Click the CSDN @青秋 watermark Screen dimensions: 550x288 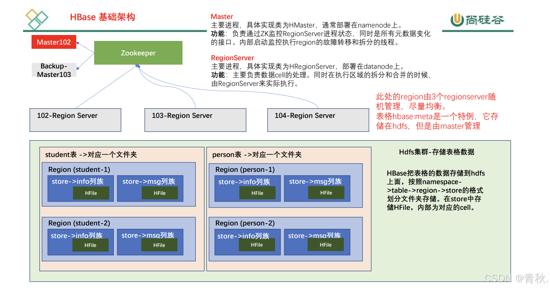click(516, 278)
